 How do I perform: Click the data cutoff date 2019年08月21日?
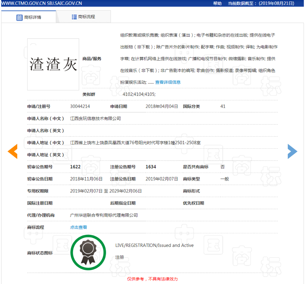(x=276, y=3)
